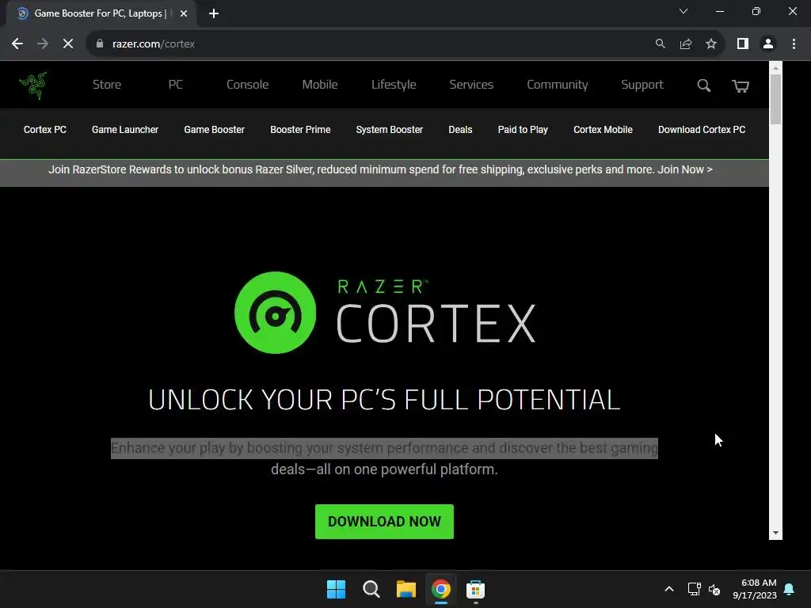Open Paid to Play link
Screen dimensions: 811x608
523,130
